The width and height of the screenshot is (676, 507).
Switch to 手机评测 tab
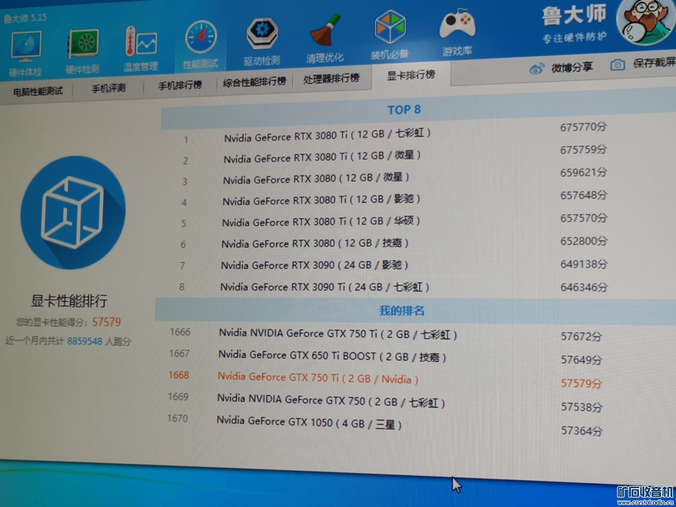(108, 88)
